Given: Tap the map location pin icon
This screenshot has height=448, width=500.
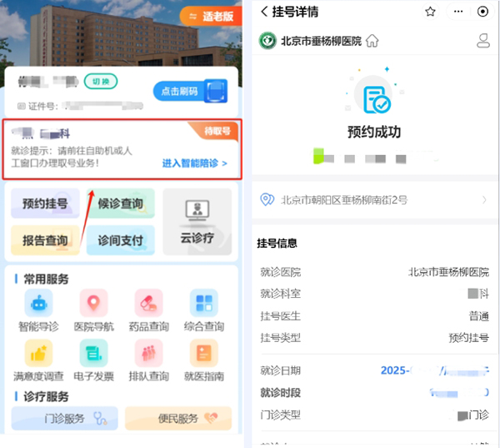Looking at the screenshot, I should (267, 199).
